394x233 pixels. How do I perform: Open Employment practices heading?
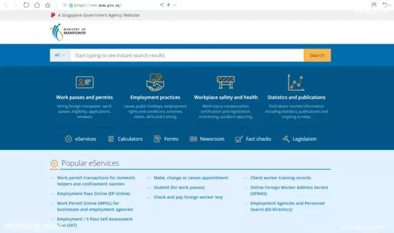click(x=155, y=97)
